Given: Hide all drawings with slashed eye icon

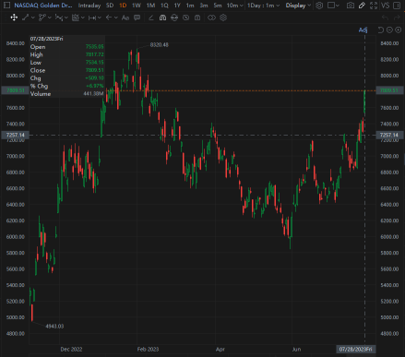Looking at the screenshot, I should coord(185,18).
